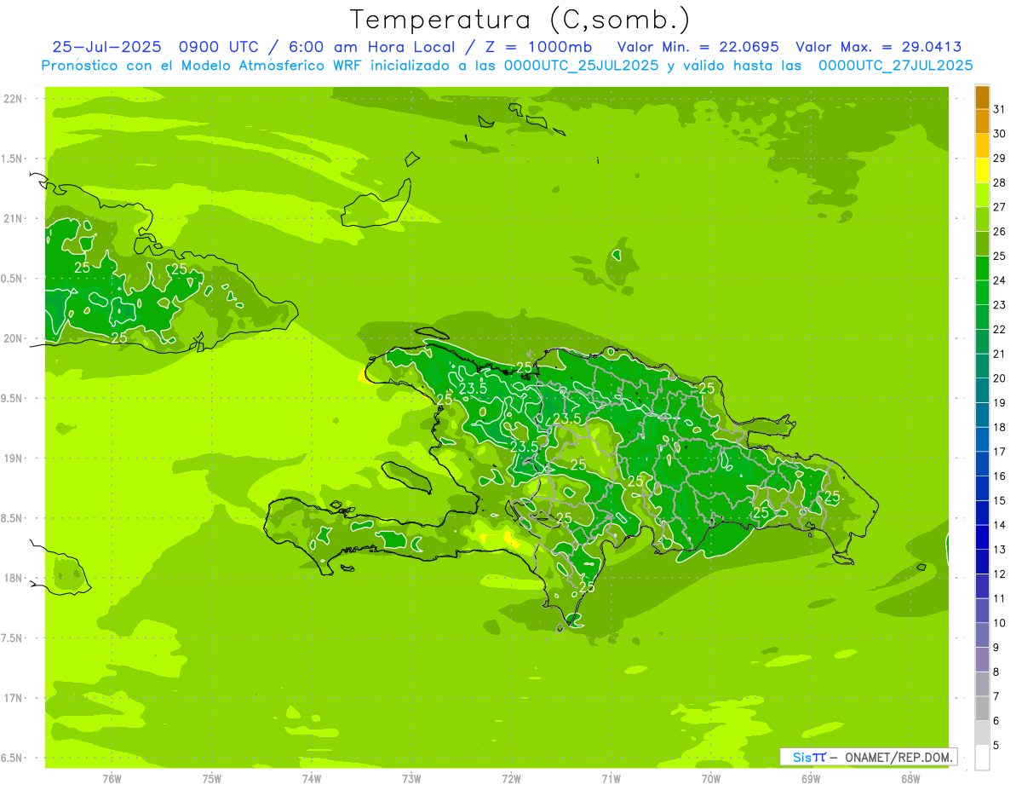Screen dimensions: 1022x790
Task: Click the "7.5N" latitude axis label
Action: tap(12, 637)
